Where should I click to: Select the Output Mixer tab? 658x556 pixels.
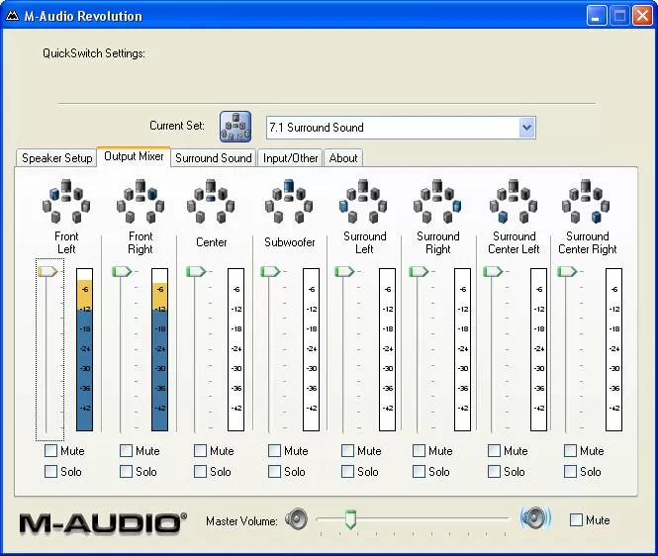click(134, 156)
